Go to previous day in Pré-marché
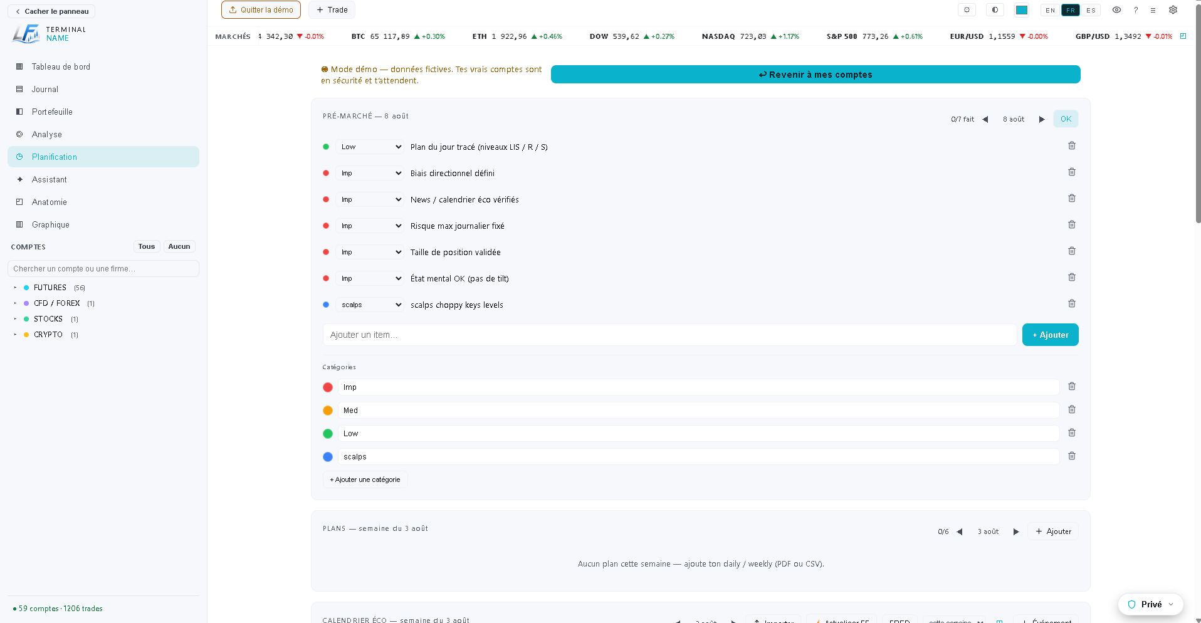 click(x=985, y=119)
